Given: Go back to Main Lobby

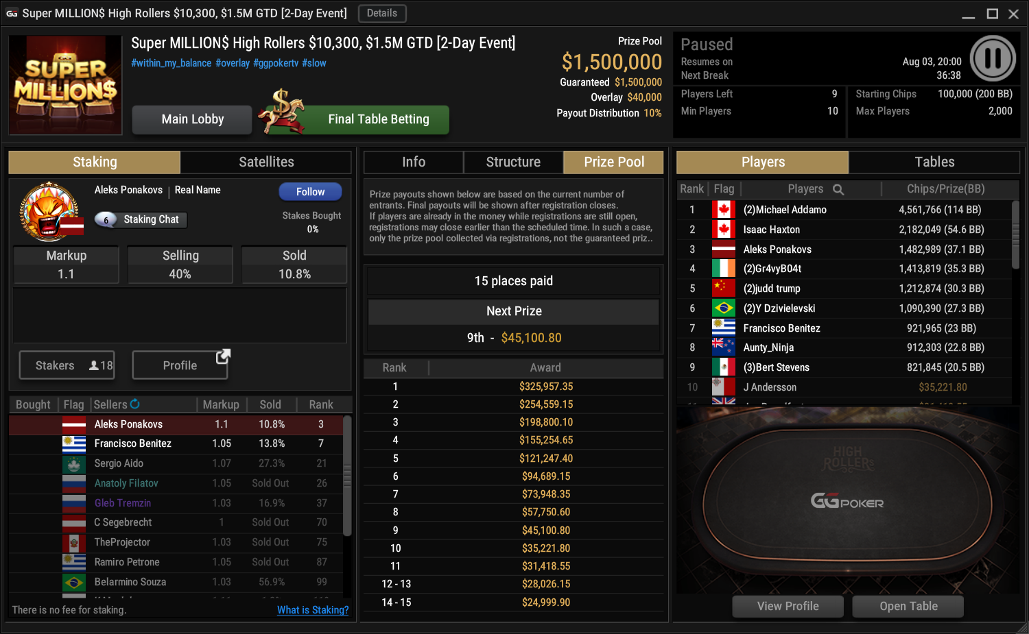Looking at the screenshot, I should coord(193,119).
